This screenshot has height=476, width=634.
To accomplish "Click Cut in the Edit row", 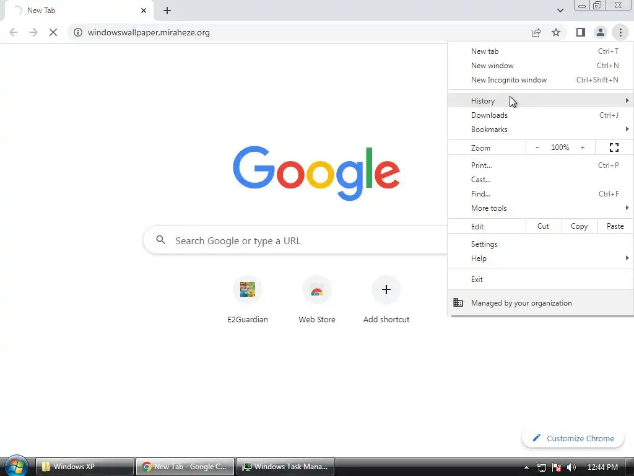I will (544, 226).
